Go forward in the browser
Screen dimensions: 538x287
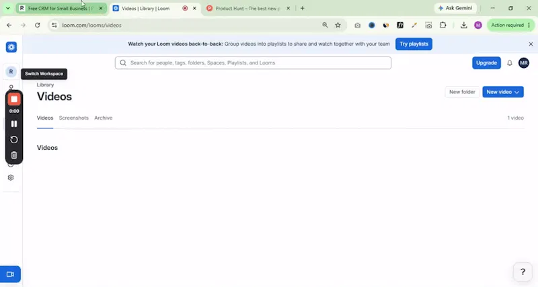pyautogui.click(x=23, y=25)
